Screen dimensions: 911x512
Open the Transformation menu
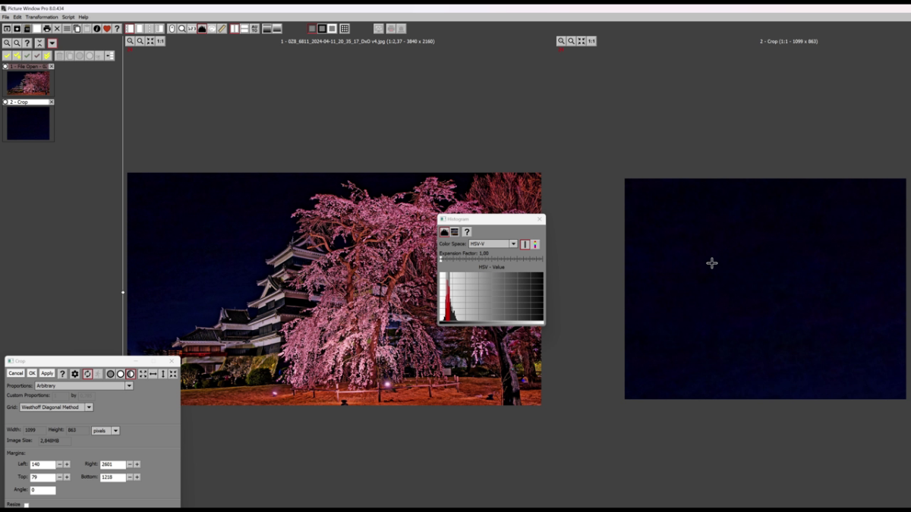coord(41,17)
